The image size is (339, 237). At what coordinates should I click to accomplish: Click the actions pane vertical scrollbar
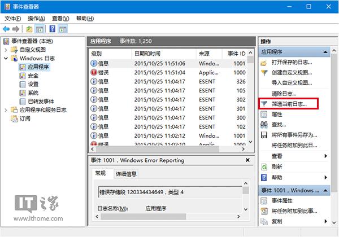tap(334, 124)
